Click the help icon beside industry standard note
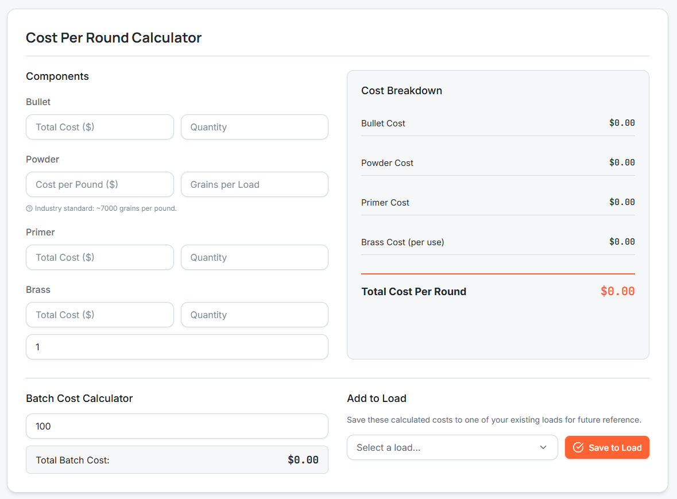 29,208
